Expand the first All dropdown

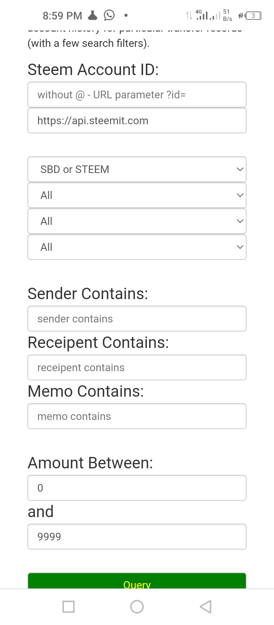[x=137, y=195]
